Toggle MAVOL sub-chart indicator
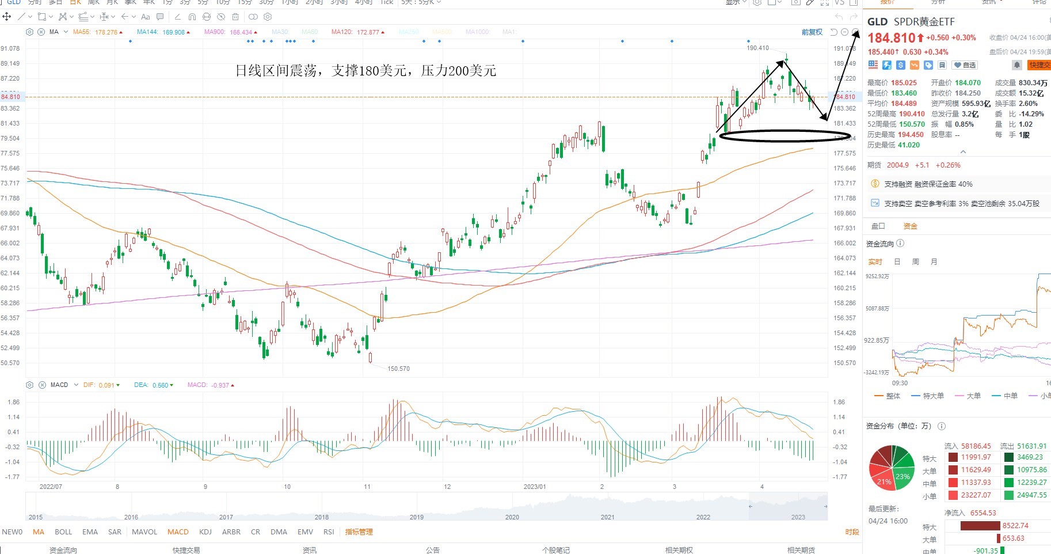This screenshot has height=554, width=1051. (x=144, y=532)
